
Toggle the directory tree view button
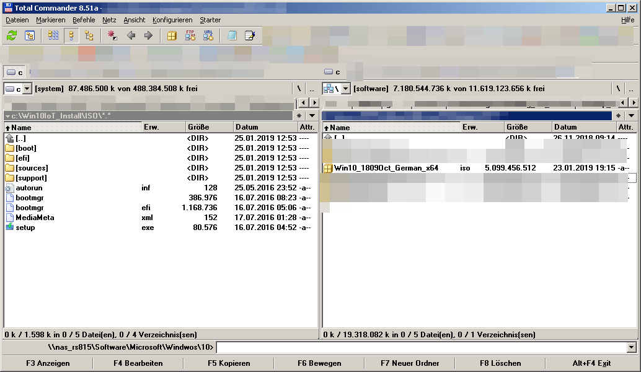point(89,35)
